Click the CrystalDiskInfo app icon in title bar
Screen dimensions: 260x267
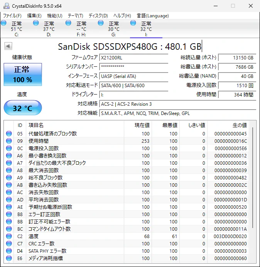coord(7,6)
